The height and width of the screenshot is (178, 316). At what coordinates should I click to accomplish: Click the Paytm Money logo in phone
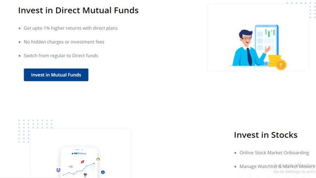point(79,154)
